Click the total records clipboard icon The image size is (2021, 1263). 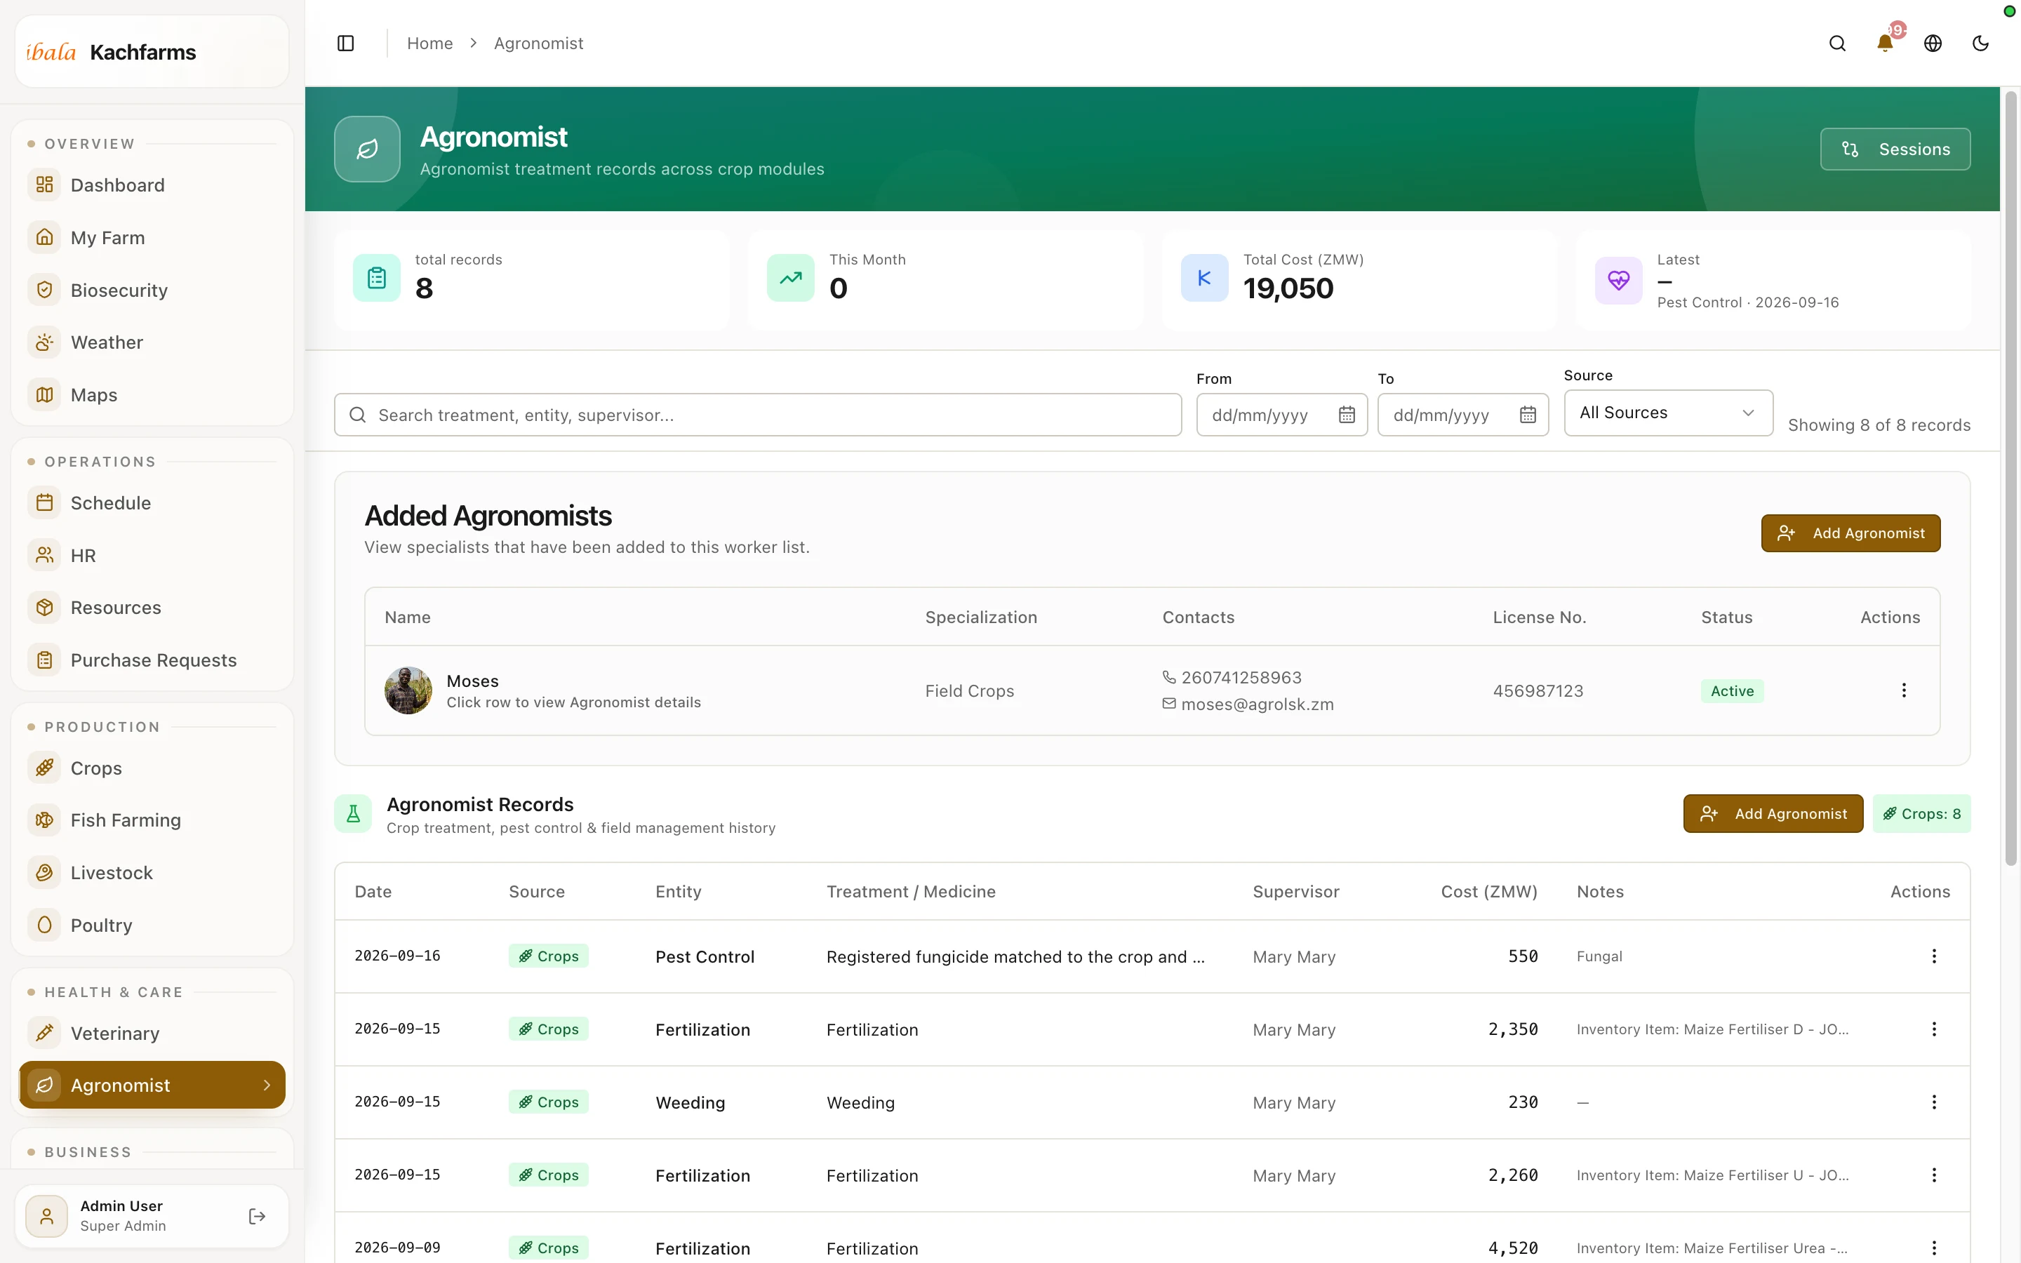point(377,278)
